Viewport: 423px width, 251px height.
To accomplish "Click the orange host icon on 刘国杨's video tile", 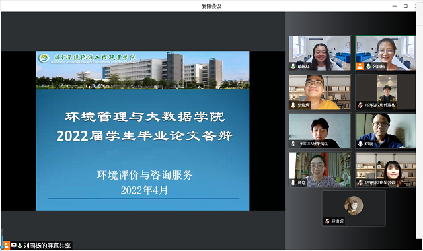I will 360,66.
